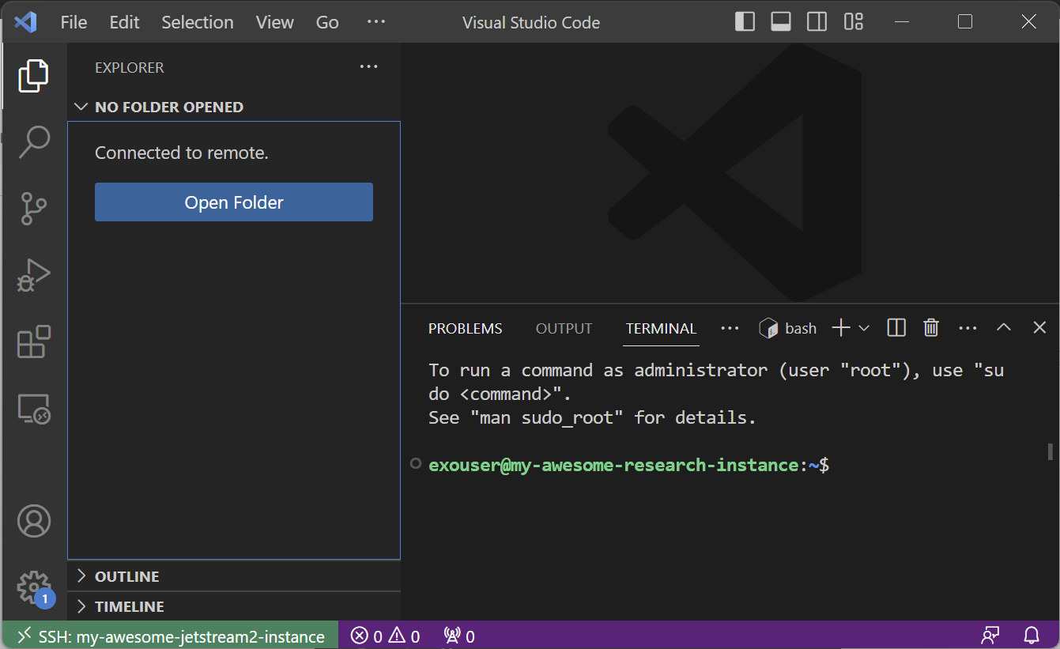Click the EXPLORER panel title
This screenshot has width=1060, height=649.
click(x=130, y=67)
